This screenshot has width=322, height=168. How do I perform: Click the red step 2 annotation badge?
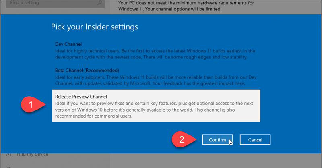183,139
